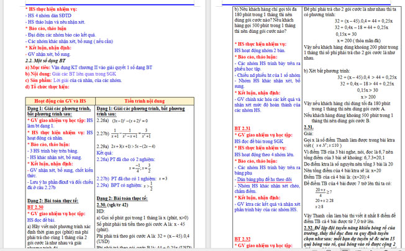Click the 'HD:' label under 2.30
The width and height of the screenshot is (405, 251).
pyautogui.click(x=101, y=211)
